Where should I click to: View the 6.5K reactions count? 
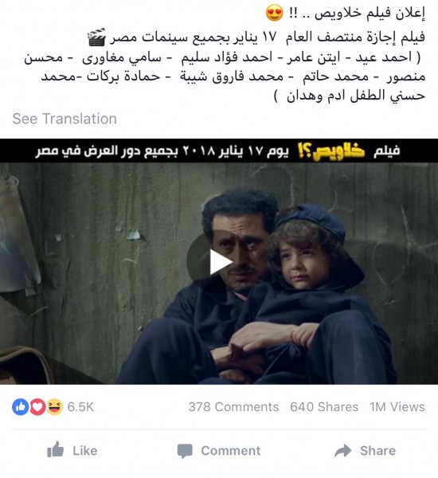point(80,407)
